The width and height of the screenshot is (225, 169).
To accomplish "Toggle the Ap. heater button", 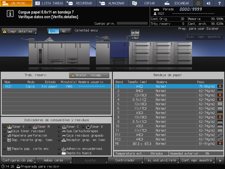I will 65,31.
